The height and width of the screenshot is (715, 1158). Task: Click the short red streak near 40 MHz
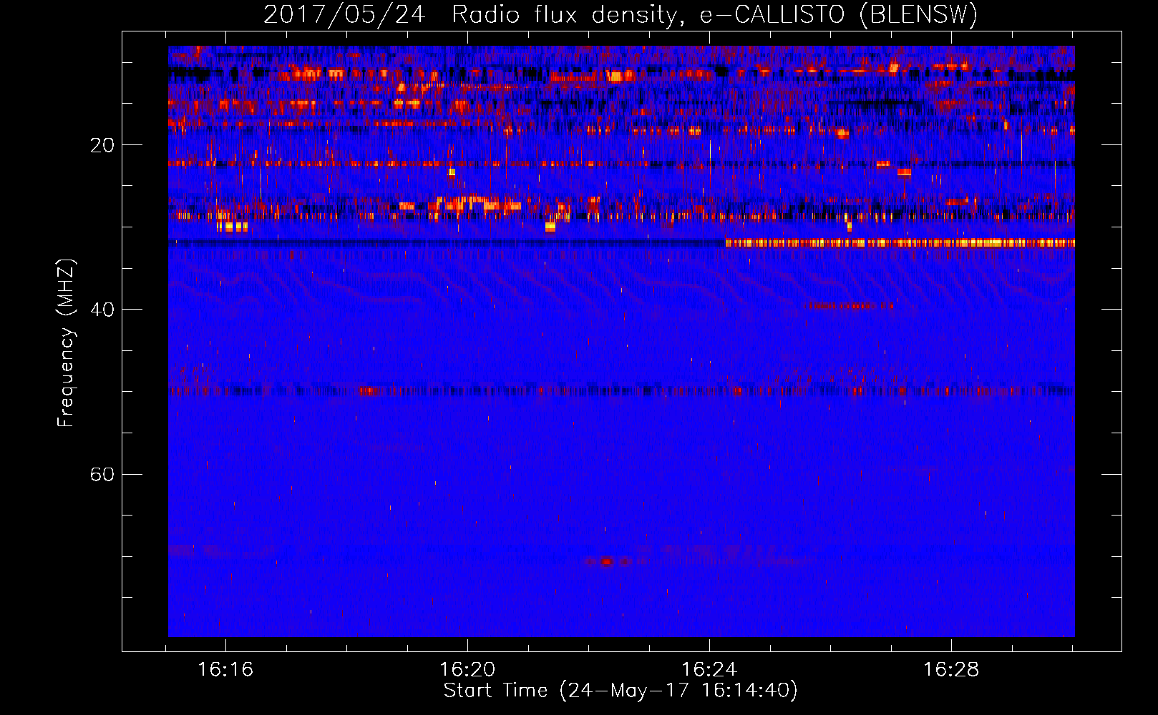(x=849, y=306)
